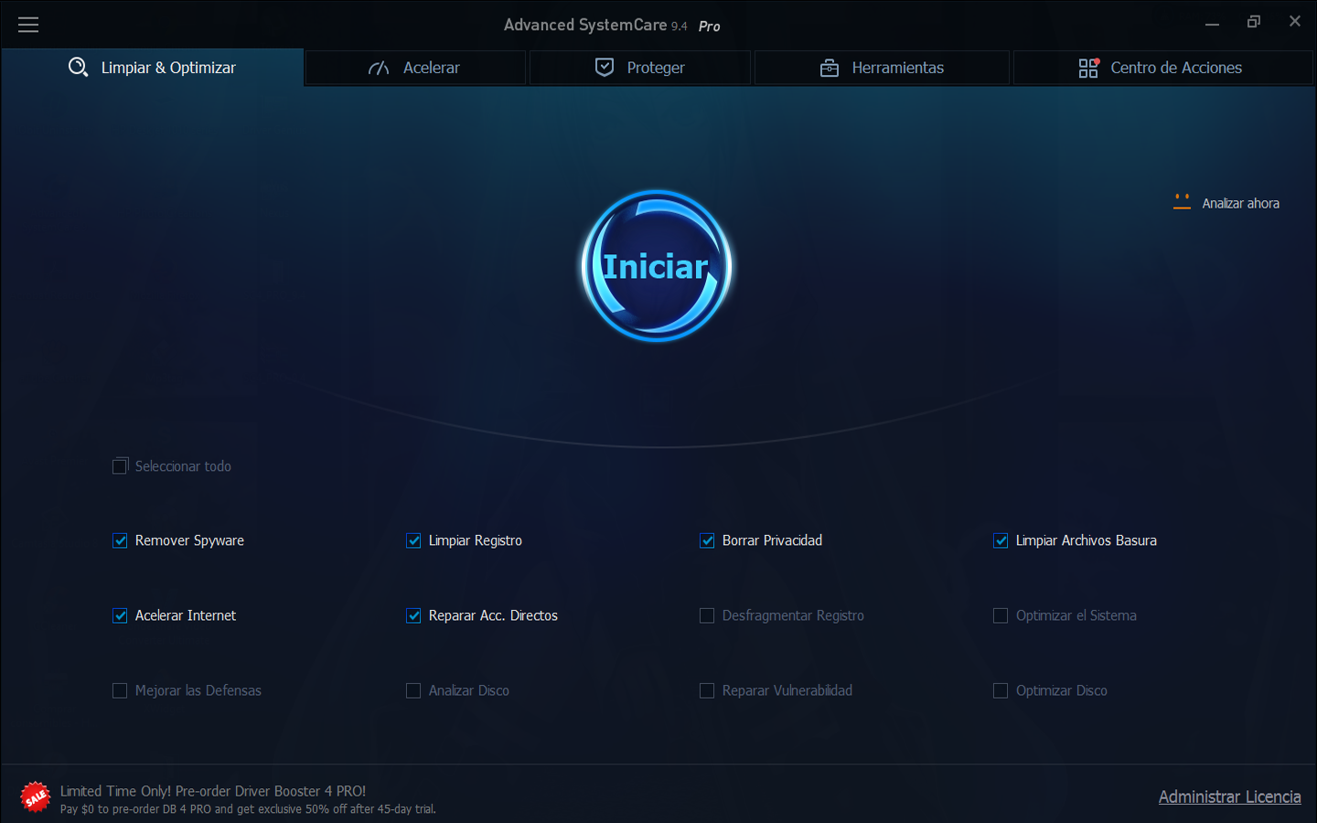Uncheck Remover Spyware
Viewport: 1317px width, 823px height.
click(120, 540)
